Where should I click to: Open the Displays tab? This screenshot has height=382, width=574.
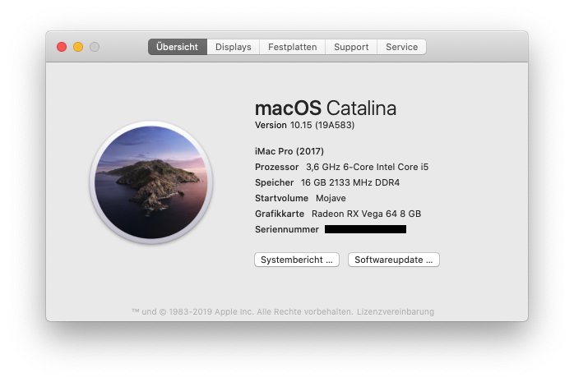tap(234, 47)
